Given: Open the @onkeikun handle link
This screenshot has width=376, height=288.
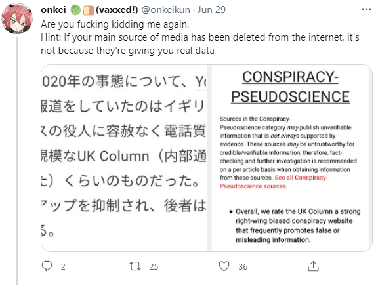Looking at the screenshot, I should (166, 10).
